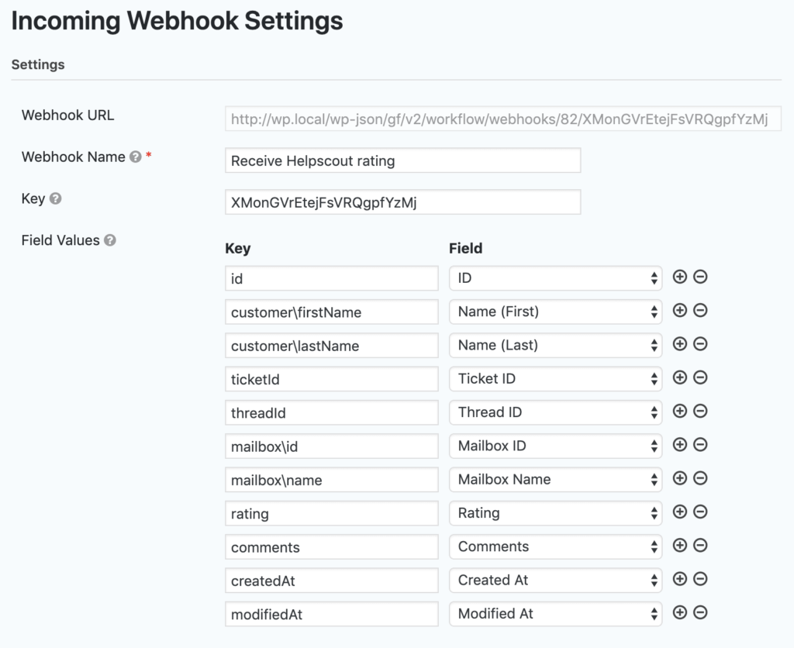The image size is (794, 648).
Task: Remove the id mapping row
Action: (x=700, y=277)
